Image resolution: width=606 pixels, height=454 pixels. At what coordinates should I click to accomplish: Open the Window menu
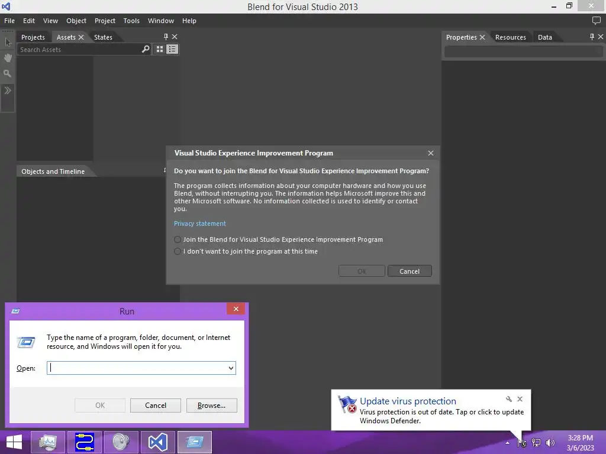tap(161, 21)
